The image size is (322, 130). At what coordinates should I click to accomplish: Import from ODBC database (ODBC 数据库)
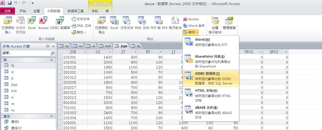click(60, 23)
